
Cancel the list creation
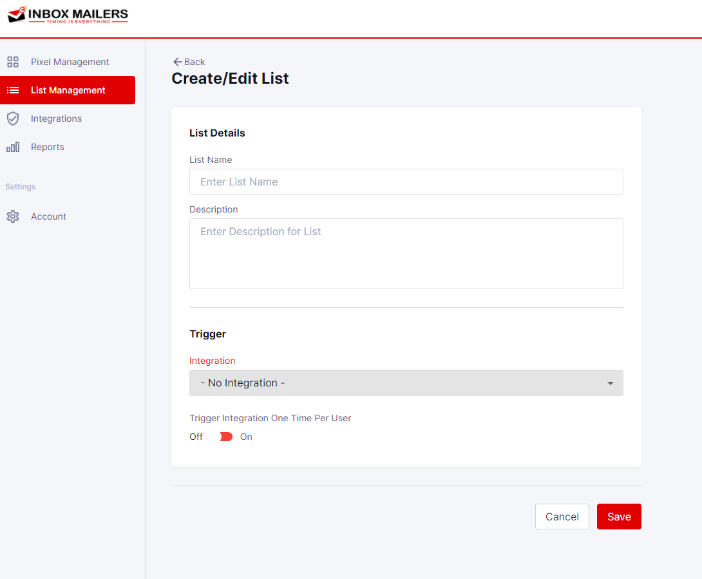(562, 517)
